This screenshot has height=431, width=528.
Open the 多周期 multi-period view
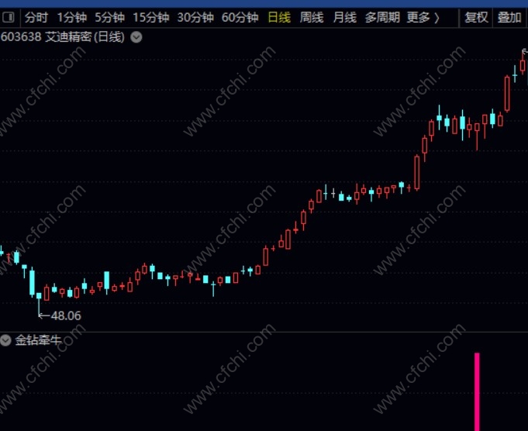click(382, 17)
